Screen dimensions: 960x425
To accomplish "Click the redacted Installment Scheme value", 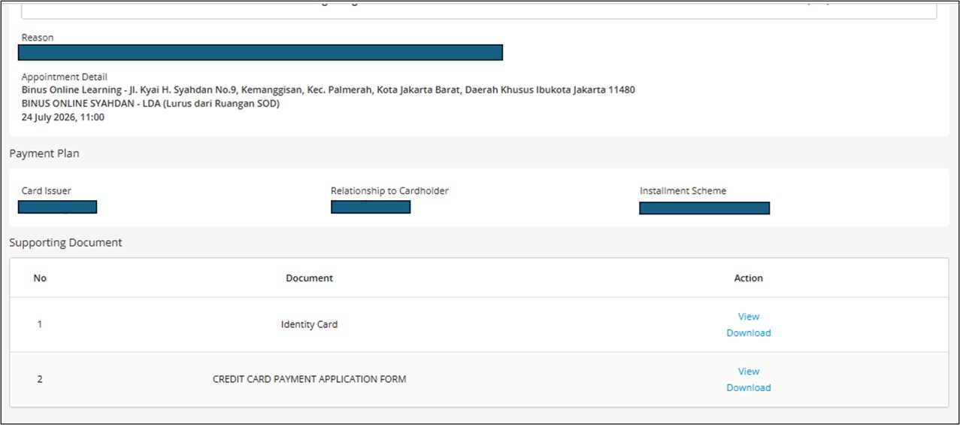I will pyautogui.click(x=704, y=208).
